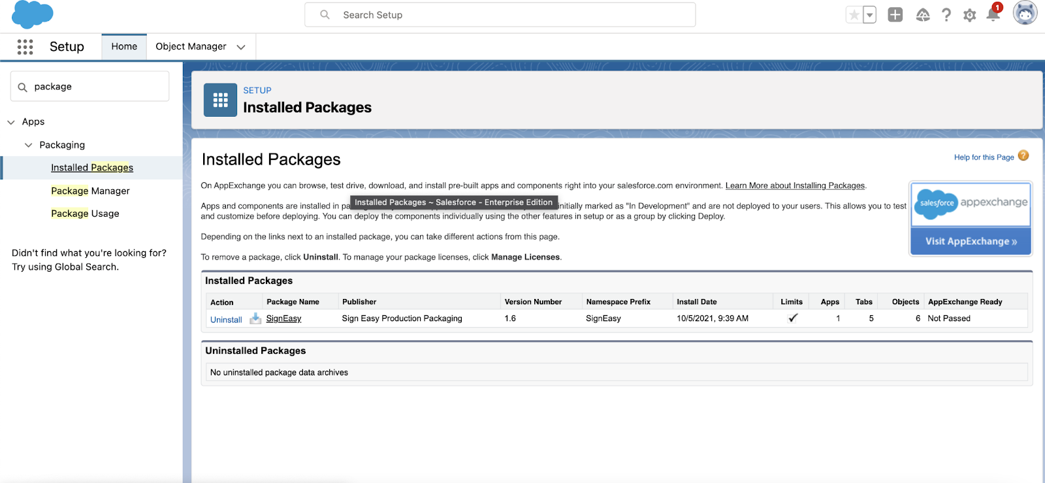Click the Objects column header

point(905,302)
